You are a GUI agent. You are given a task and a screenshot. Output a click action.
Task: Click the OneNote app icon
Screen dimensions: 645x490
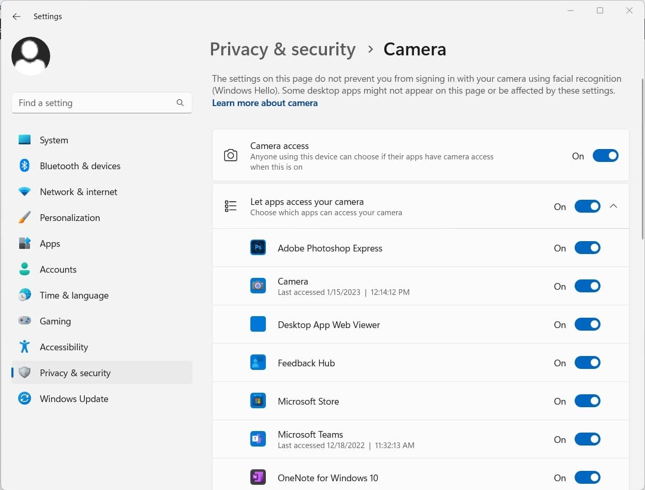point(258,478)
